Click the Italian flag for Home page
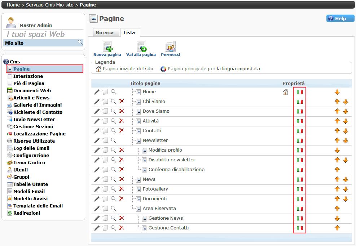 coord(299,92)
